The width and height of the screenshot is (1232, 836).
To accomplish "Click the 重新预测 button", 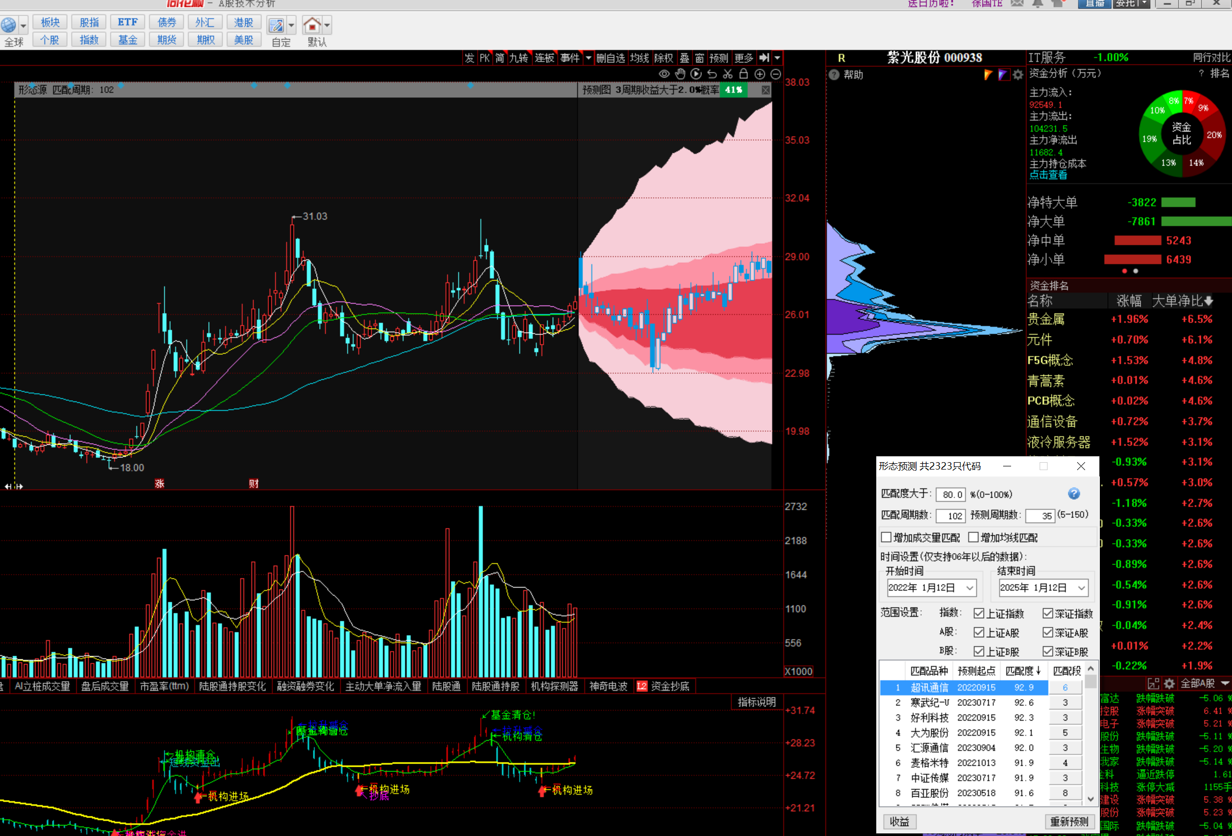I will coord(1069,821).
